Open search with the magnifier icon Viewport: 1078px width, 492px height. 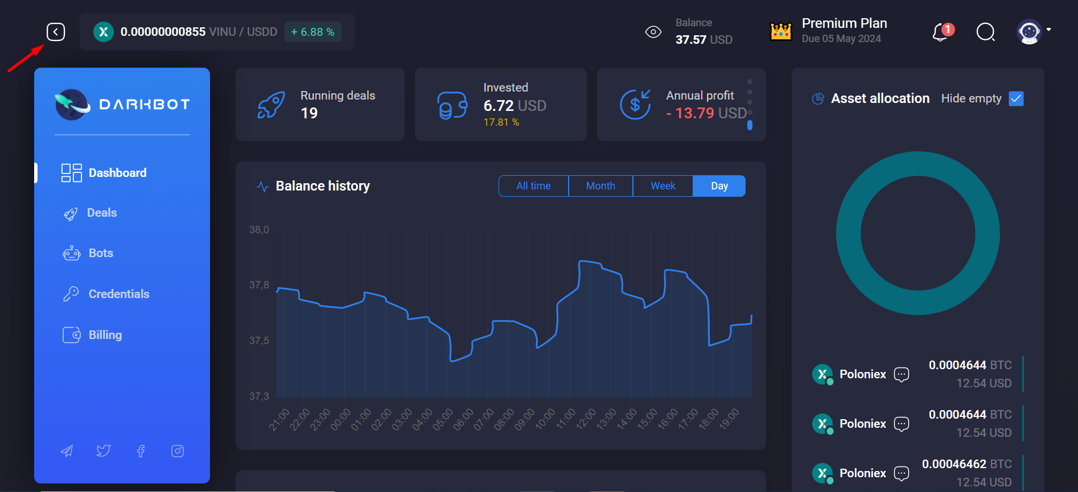coord(985,32)
